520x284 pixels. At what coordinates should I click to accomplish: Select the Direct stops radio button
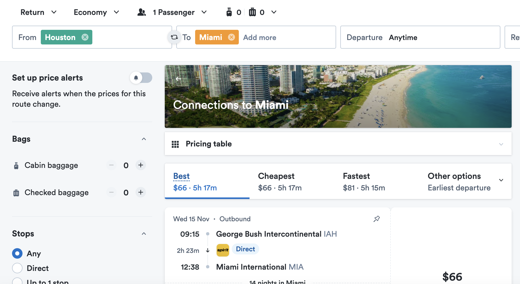tap(17, 268)
